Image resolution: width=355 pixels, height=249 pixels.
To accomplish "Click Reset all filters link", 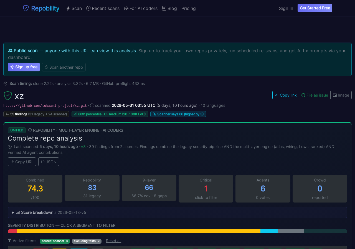I will tap(113, 241).
